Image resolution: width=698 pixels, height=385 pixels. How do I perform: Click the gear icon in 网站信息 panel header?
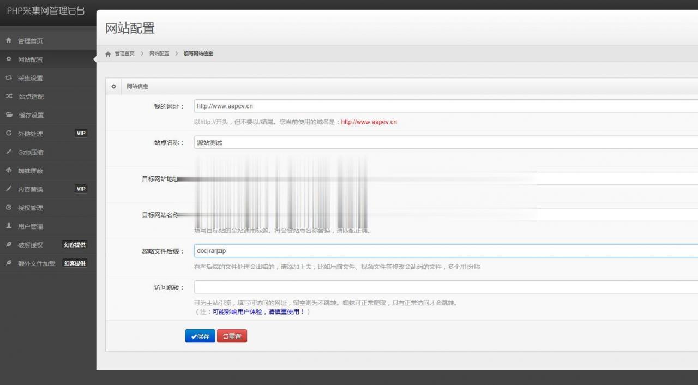pyautogui.click(x=113, y=86)
